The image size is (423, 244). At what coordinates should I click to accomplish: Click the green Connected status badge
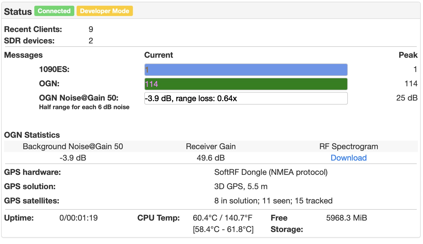pyautogui.click(x=54, y=11)
